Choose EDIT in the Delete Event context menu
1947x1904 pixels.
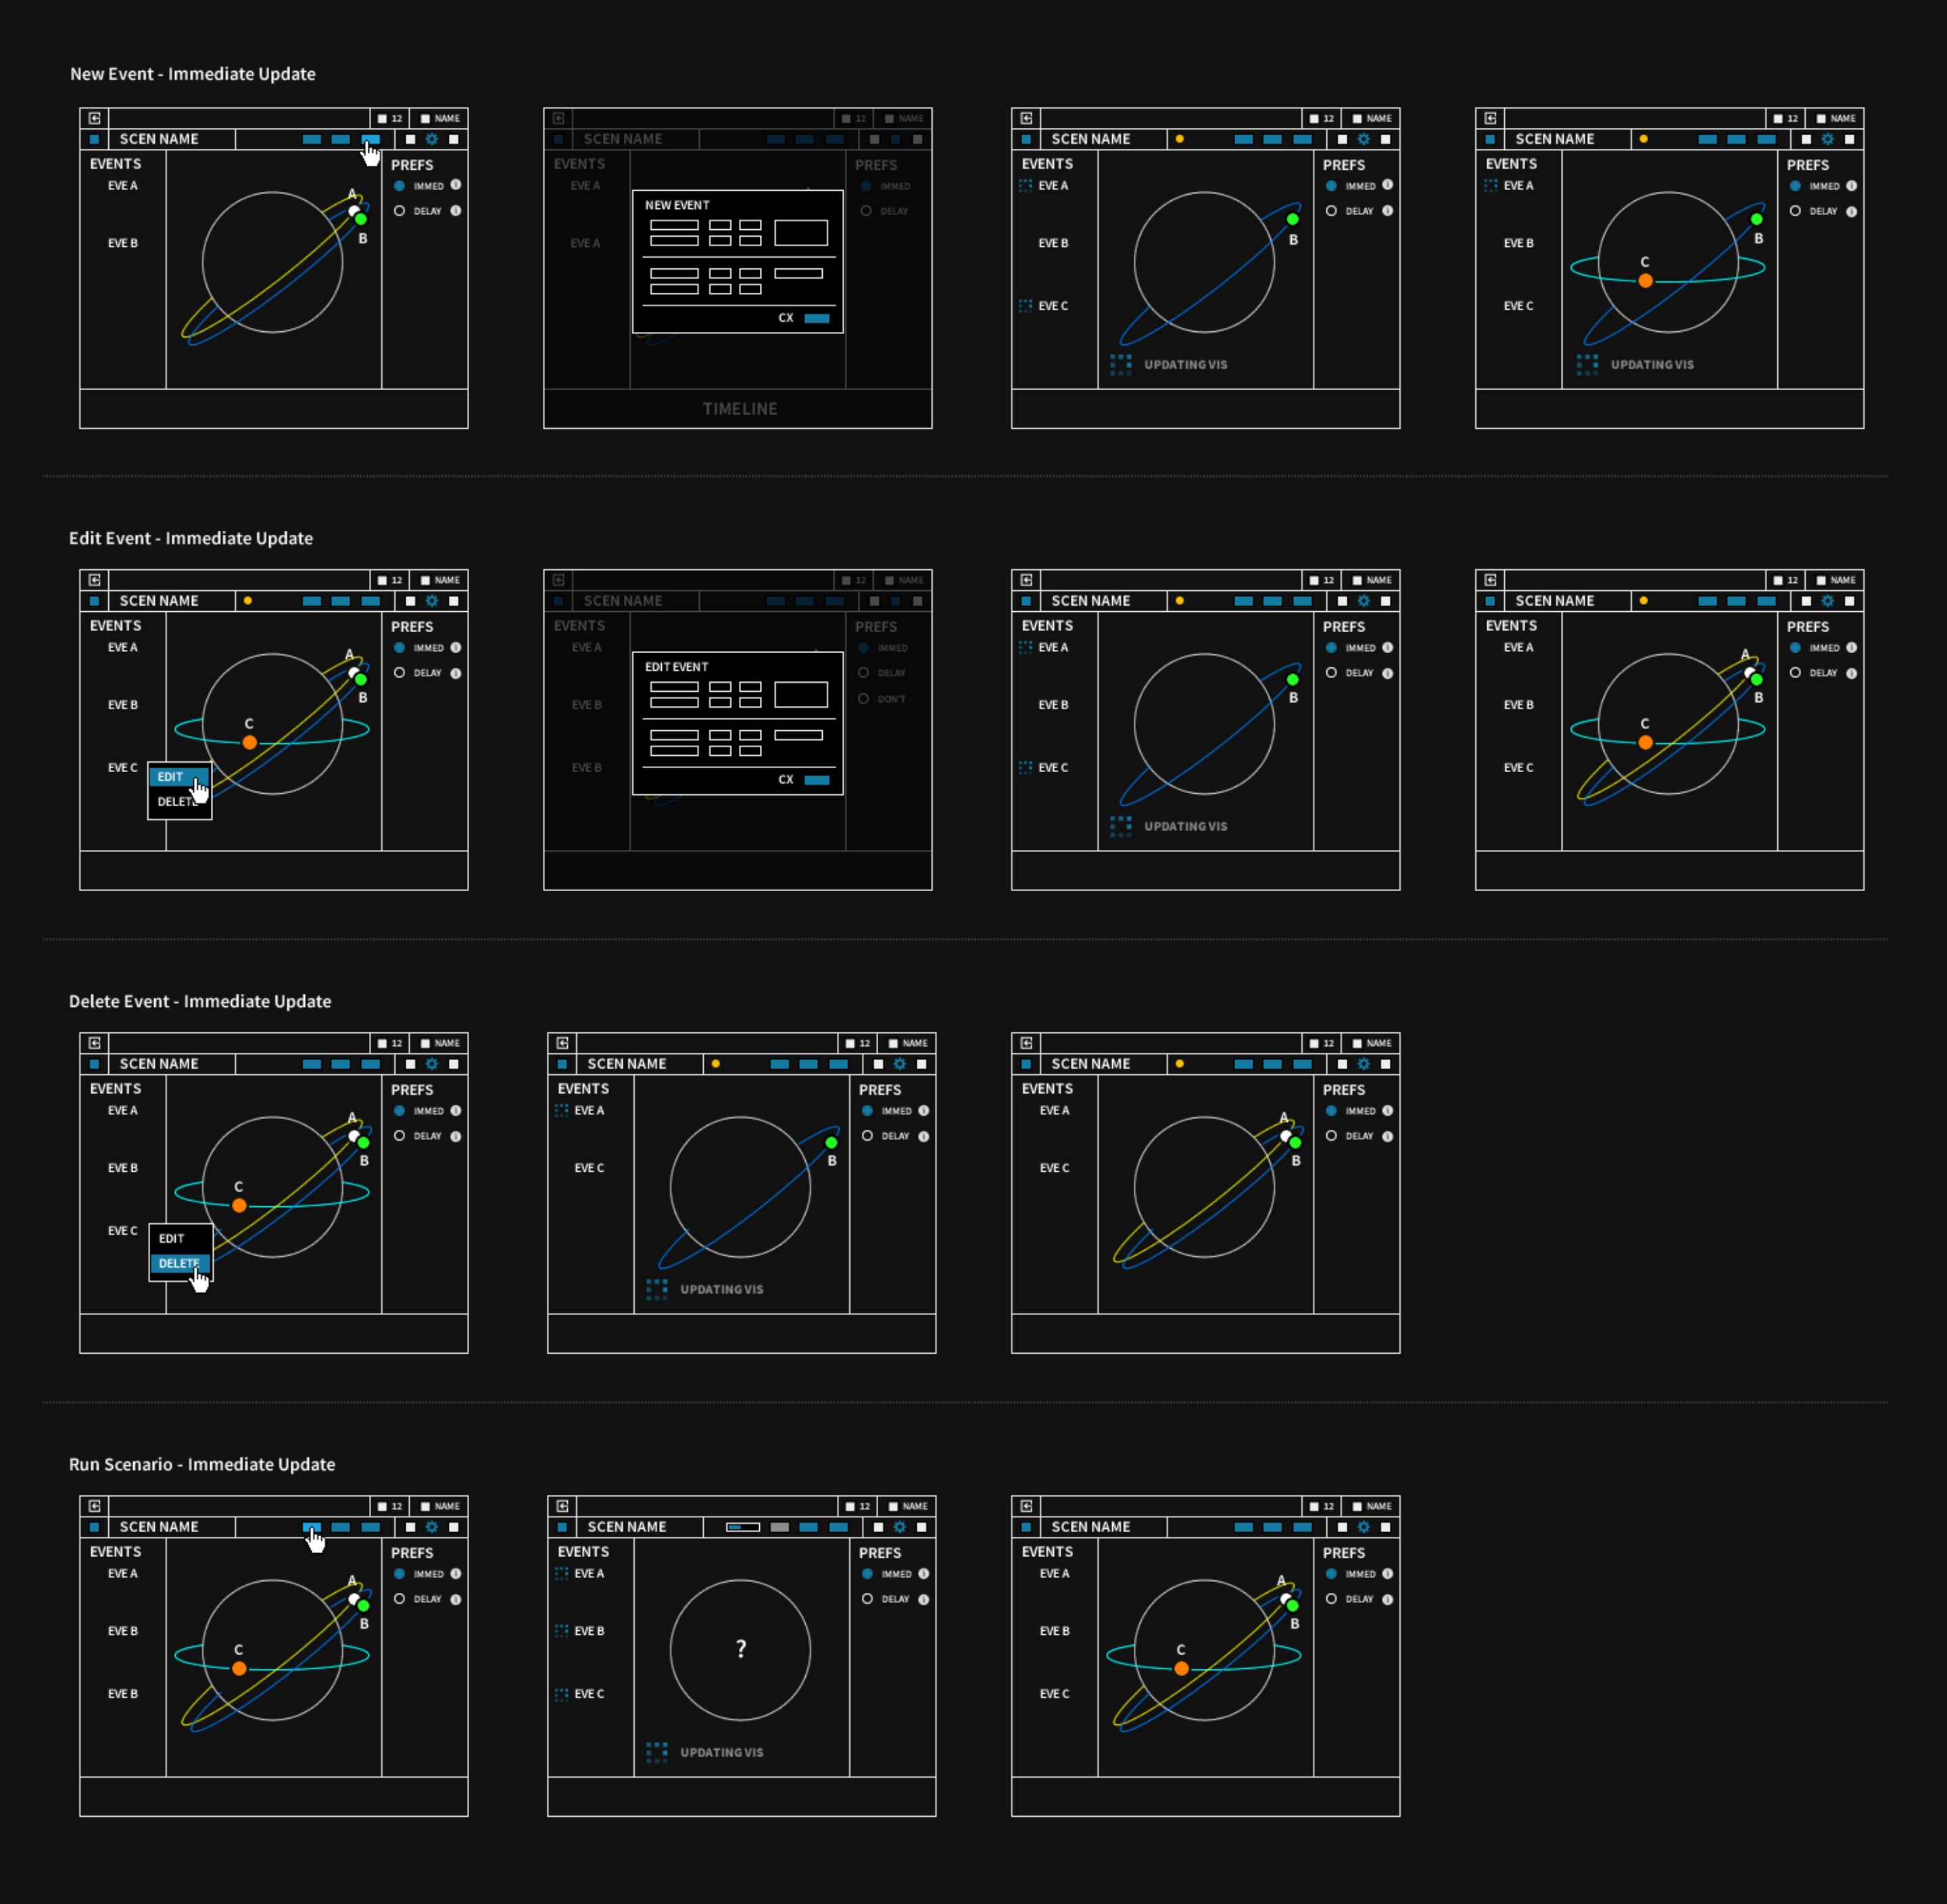(172, 1238)
